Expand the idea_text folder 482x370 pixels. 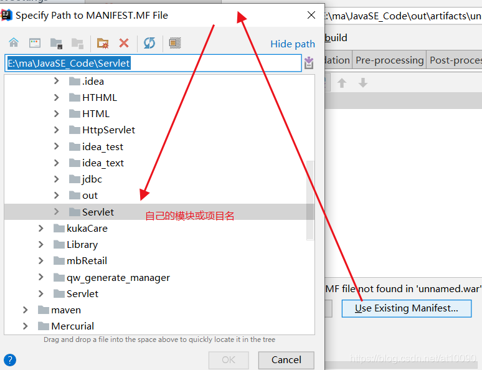click(56, 163)
